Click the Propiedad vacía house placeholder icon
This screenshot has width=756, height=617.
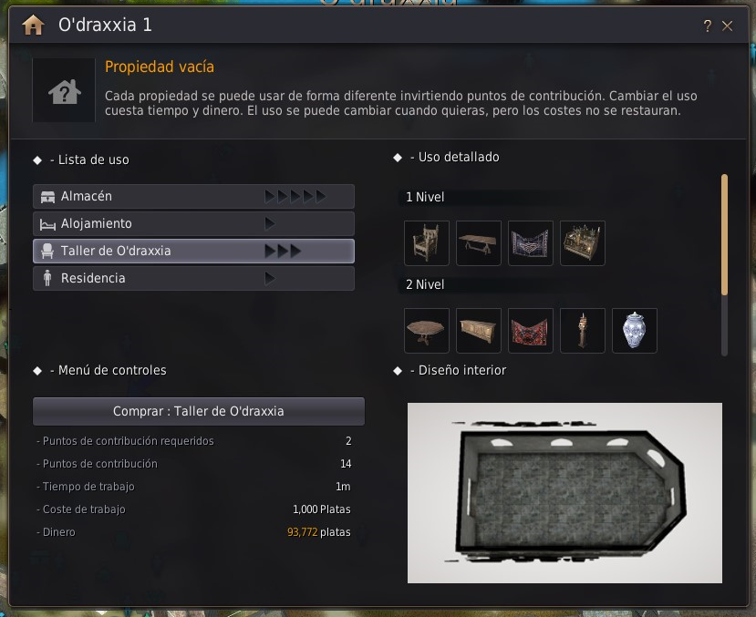click(64, 90)
